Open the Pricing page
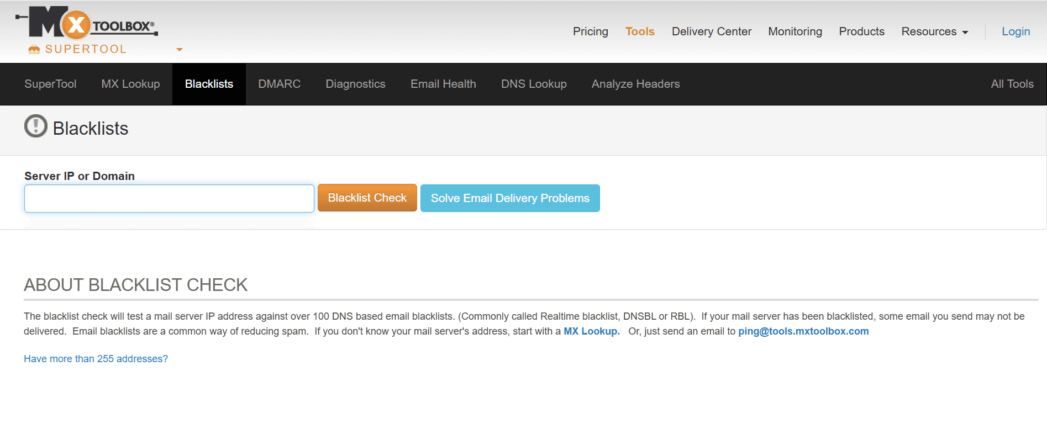Screen dimensions: 1047x445 (590, 31)
